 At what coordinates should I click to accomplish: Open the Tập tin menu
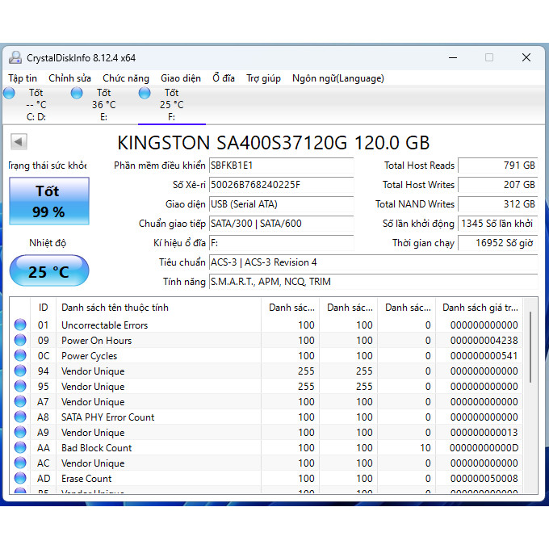(x=23, y=78)
